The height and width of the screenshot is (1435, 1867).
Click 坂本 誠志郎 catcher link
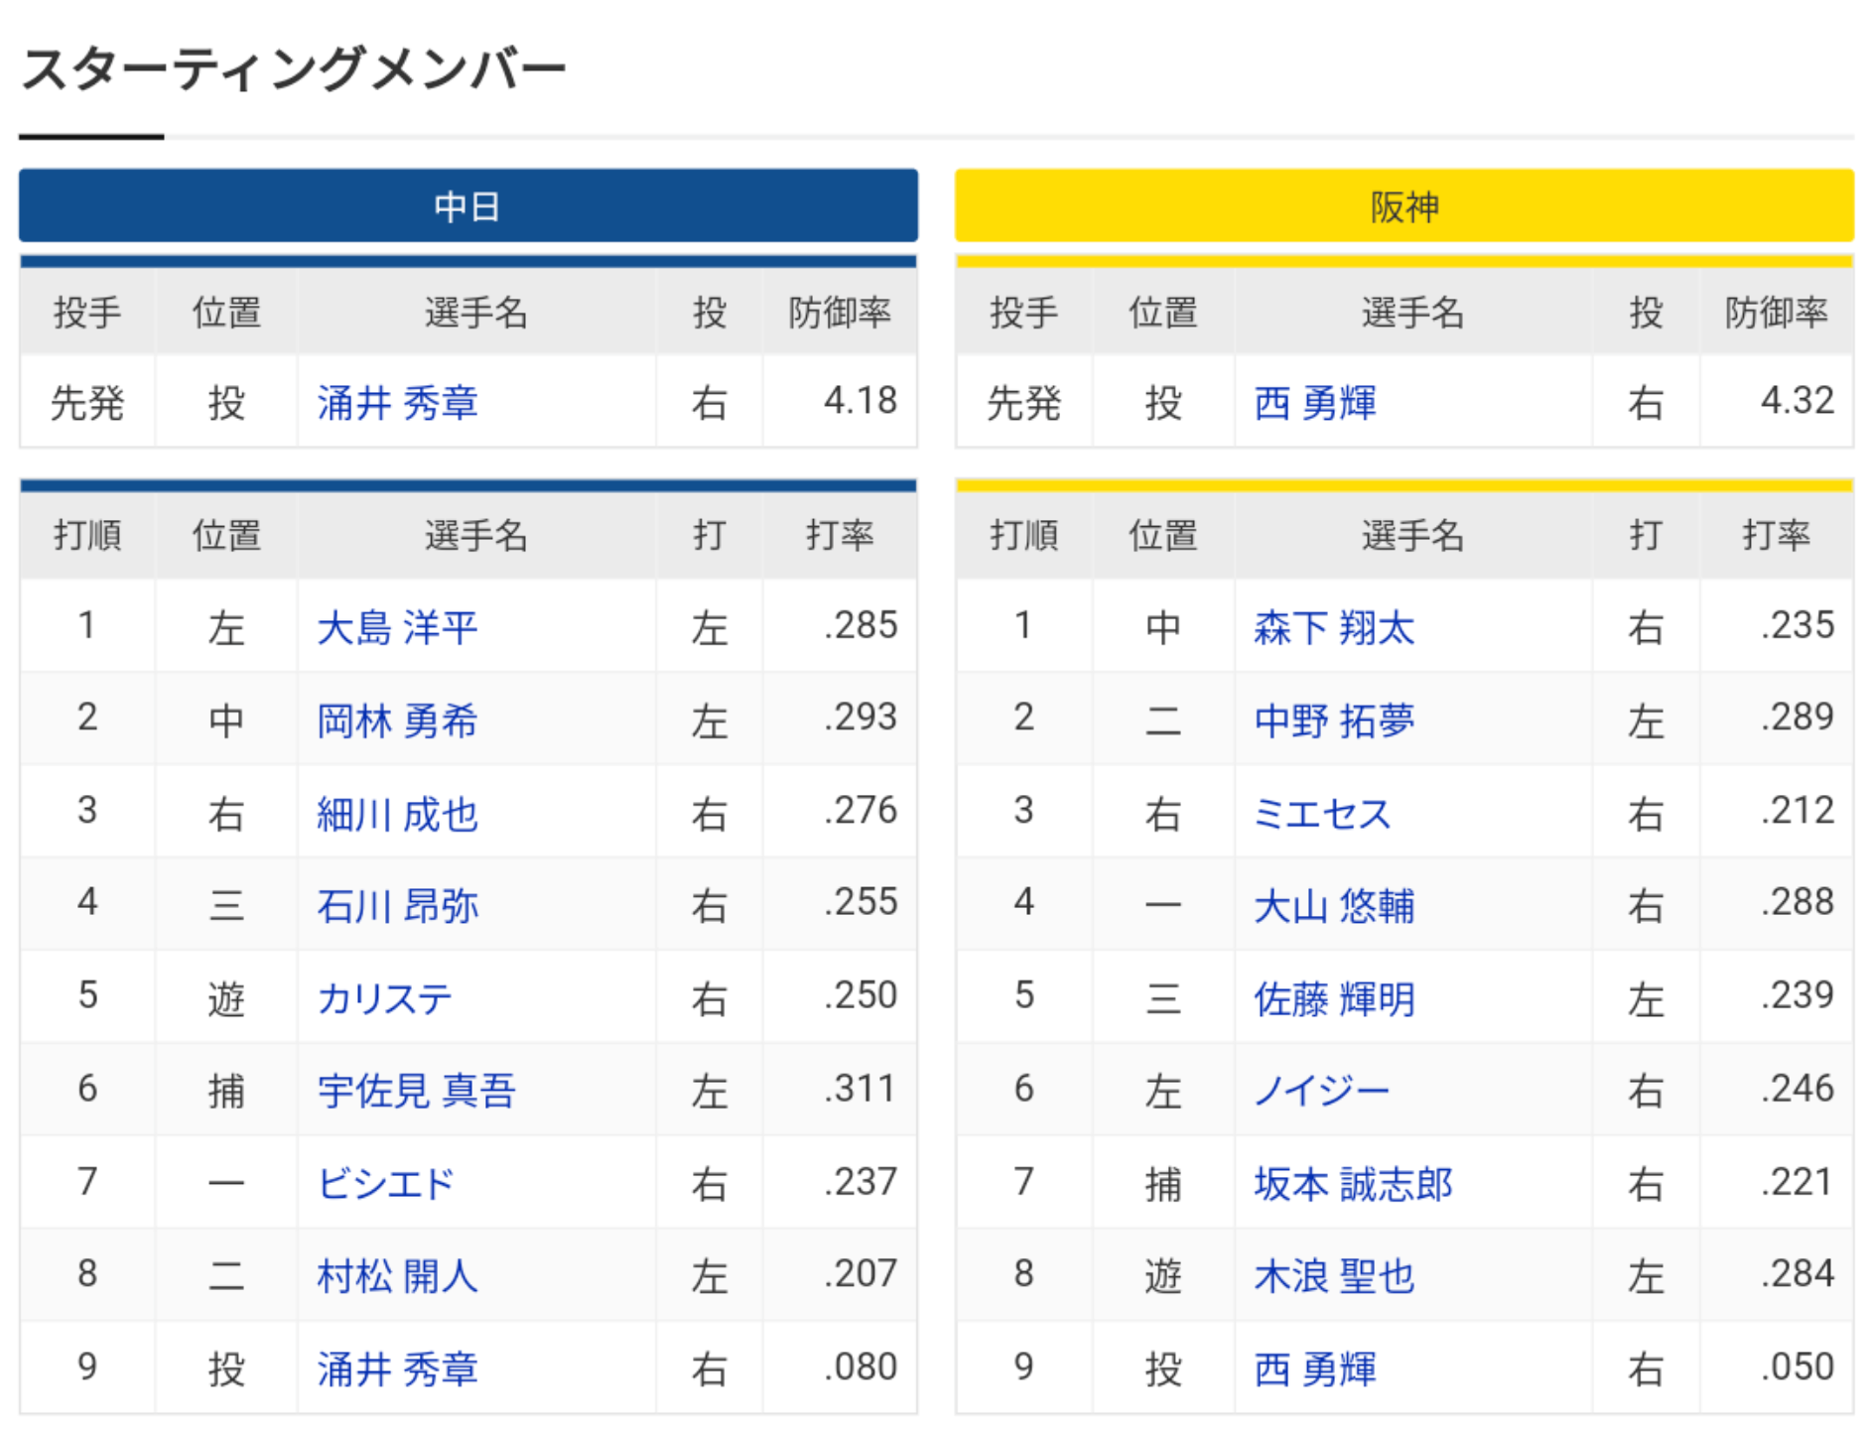(1352, 1183)
